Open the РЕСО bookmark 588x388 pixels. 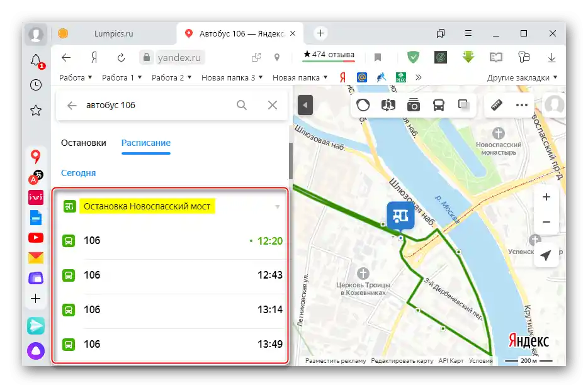[401, 77]
